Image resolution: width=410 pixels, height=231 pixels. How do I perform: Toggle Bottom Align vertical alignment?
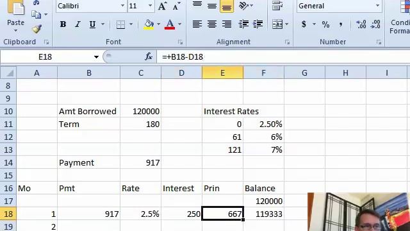[x=226, y=6]
